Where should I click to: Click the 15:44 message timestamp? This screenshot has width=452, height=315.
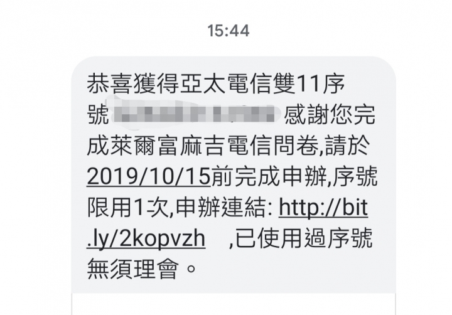[x=229, y=31]
